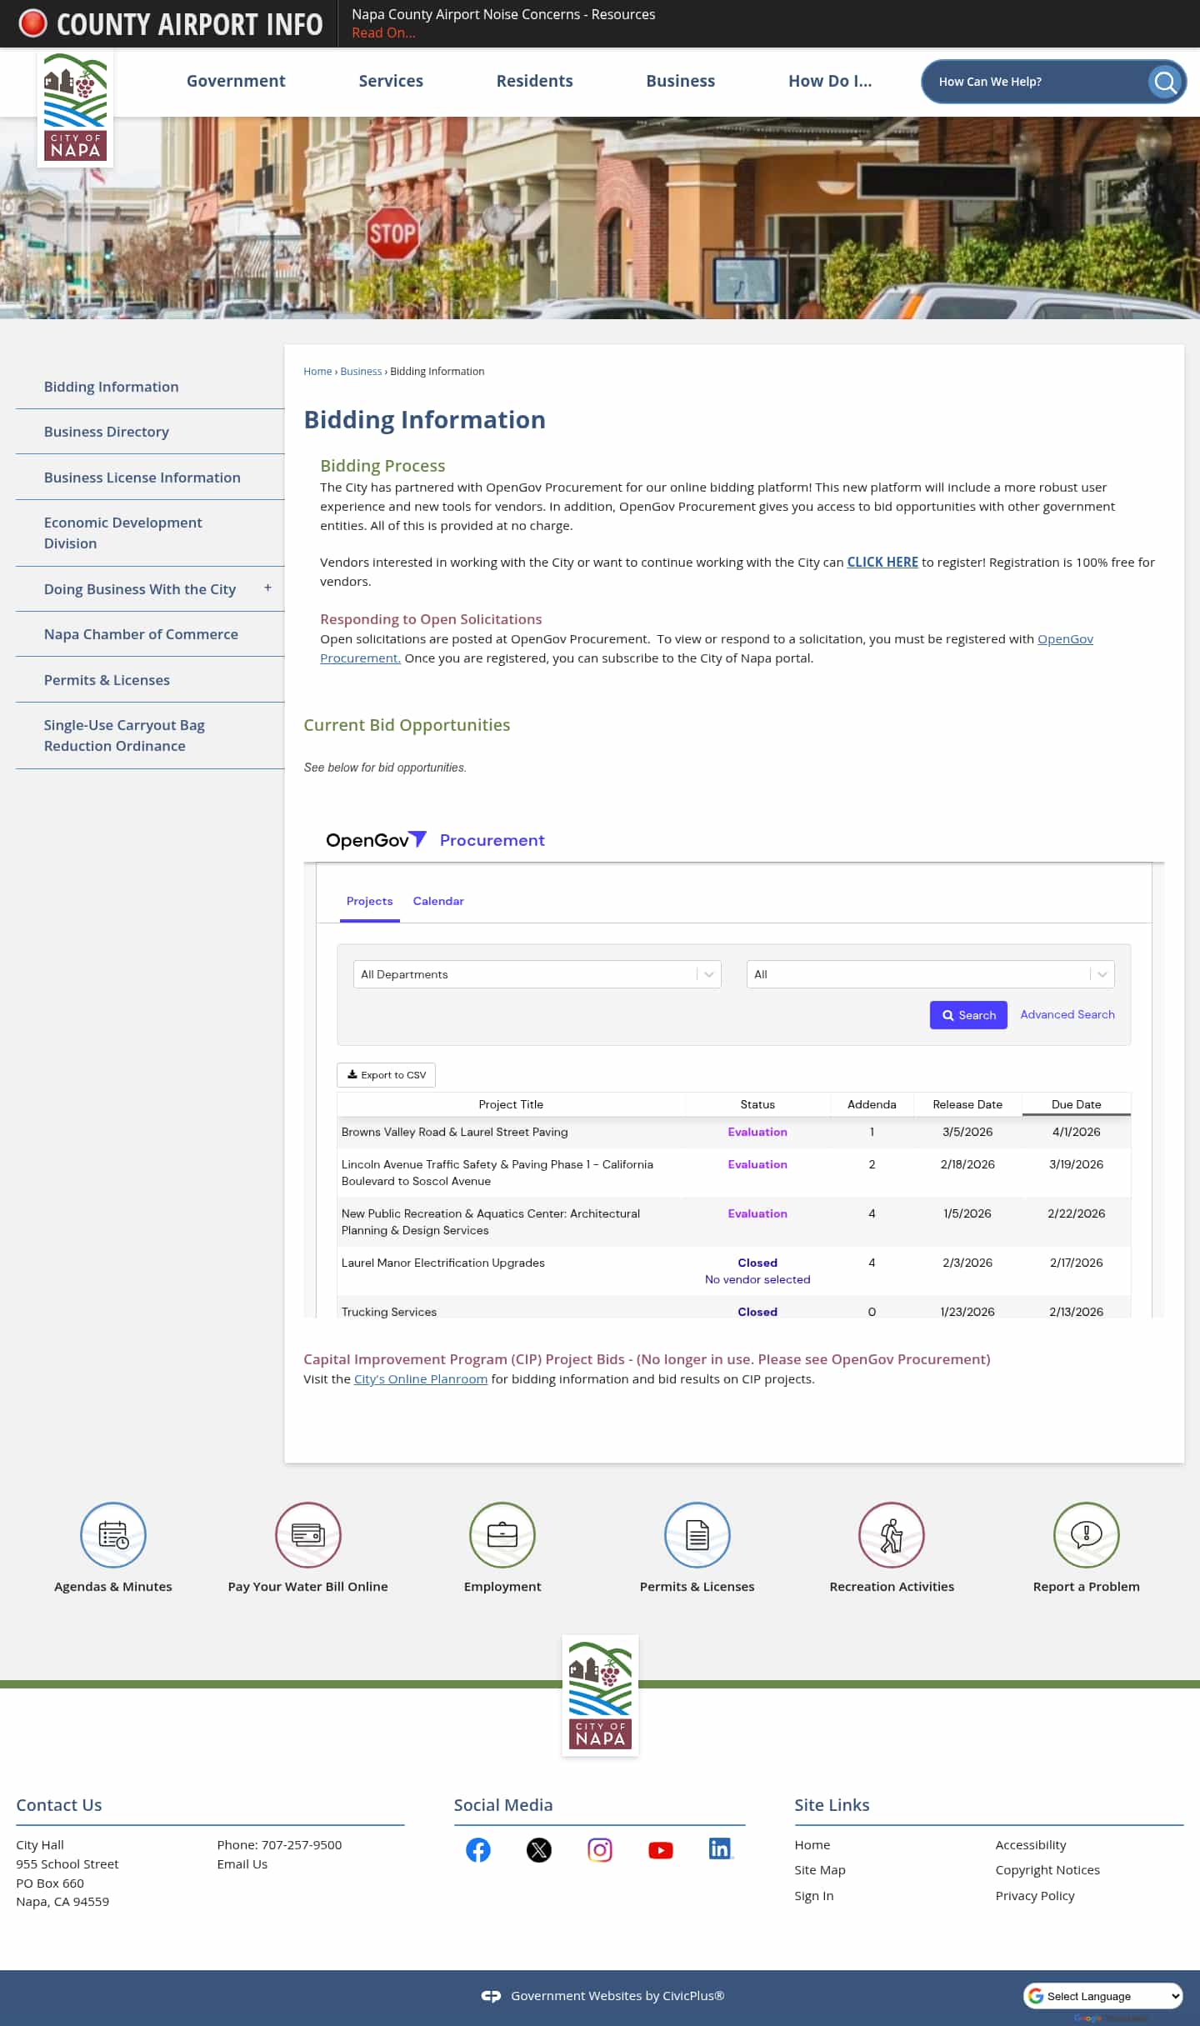Image resolution: width=1200 pixels, height=2026 pixels.
Task: Open the Business menu
Action: point(681,81)
